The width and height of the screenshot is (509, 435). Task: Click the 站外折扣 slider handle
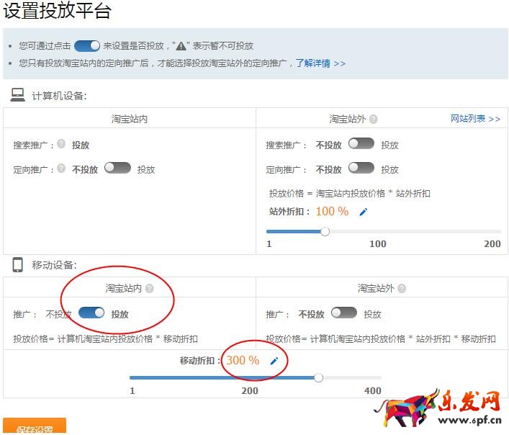[x=325, y=231]
